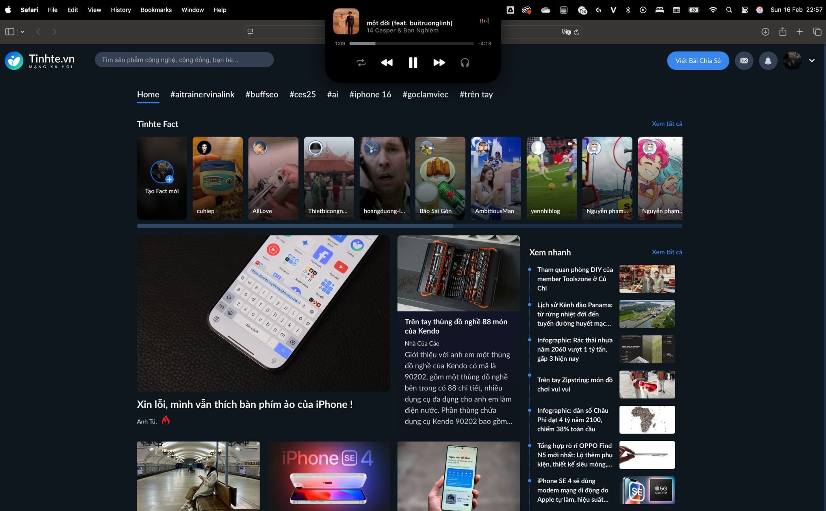
Task: Open the Reader view icon in address bar
Action: tap(250, 32)
